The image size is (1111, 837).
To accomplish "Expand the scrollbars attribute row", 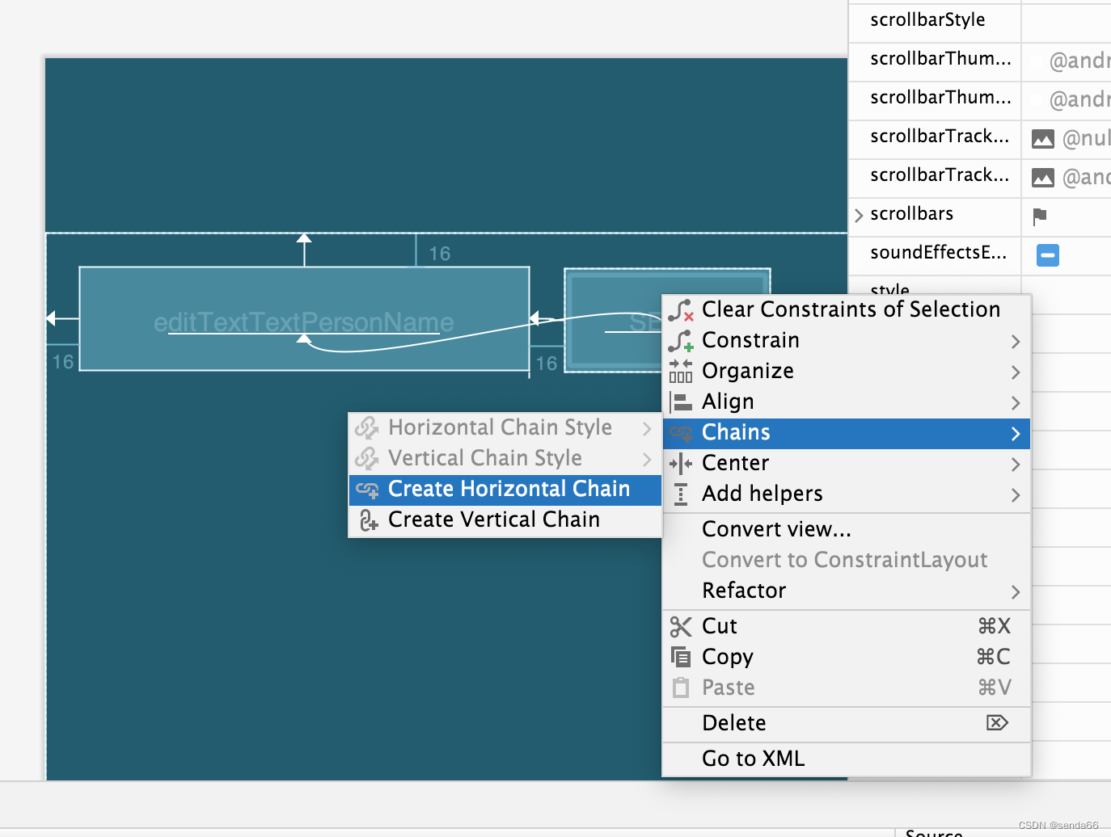I will 859,215.
